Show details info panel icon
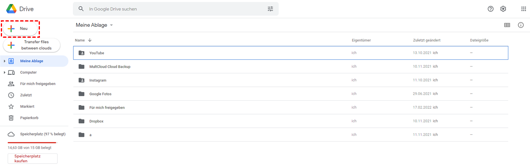The image size is (530, 168). (x=521, y=25)
